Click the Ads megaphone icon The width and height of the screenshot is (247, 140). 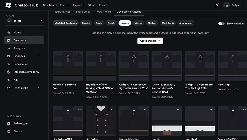9,80
